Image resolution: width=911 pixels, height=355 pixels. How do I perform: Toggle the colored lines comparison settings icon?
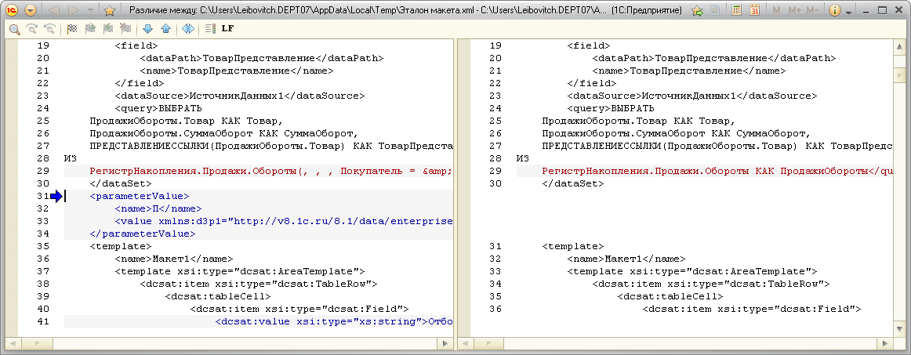tap(210, 29)
